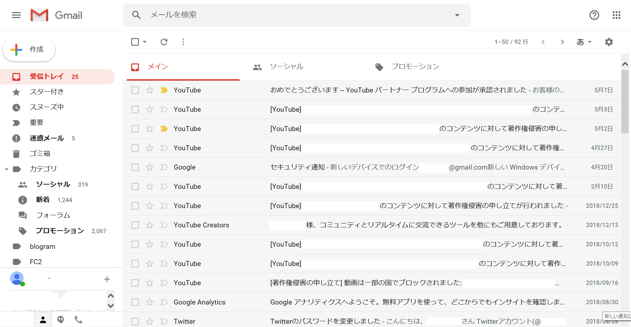Open the Google apps grid
The height and width of the screenshot is (327, 631).
click(x=616, y=15)
